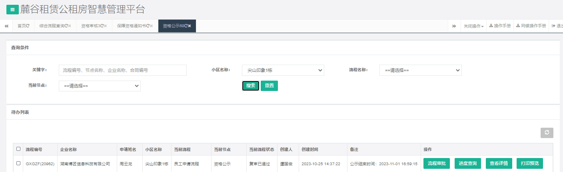Close the 综合流程查询 tab using X icon
The image size is (563, 172).
[70, 26]
